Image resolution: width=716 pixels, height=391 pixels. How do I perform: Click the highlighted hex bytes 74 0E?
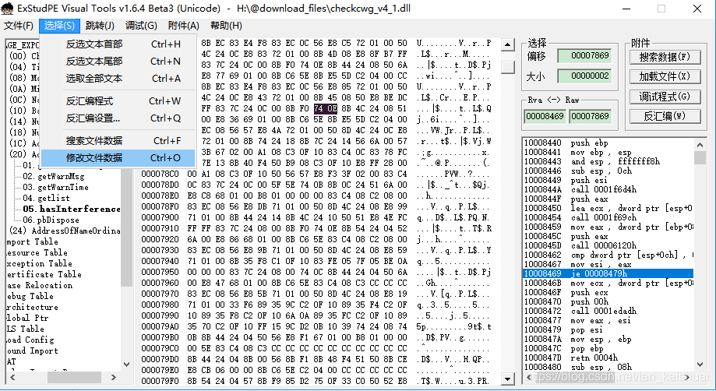pos(325,108)
